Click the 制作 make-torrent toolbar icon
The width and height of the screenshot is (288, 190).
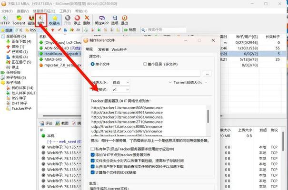tap(41, 20)
